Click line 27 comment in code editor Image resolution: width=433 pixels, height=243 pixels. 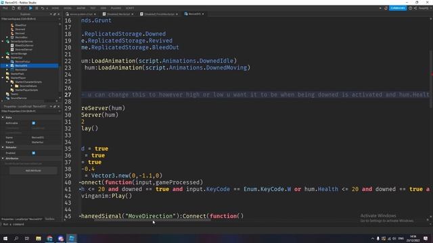click(256, 94)
